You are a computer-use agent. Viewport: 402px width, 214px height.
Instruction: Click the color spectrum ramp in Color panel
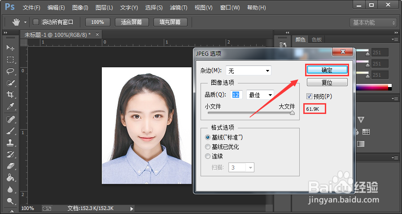click(x=373, y=87)
